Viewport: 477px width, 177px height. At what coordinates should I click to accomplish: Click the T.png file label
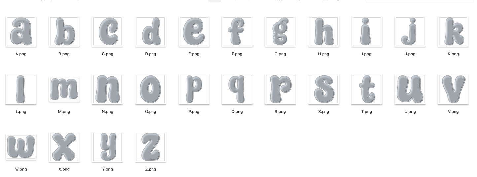coord(367,112)
